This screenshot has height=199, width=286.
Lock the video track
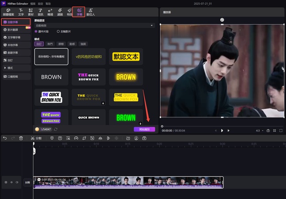pos(6,182)
